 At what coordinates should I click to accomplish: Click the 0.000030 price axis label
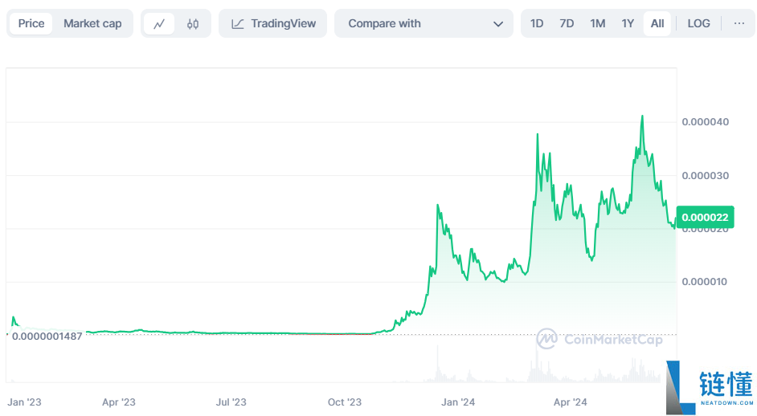click(x=706, y=176)
